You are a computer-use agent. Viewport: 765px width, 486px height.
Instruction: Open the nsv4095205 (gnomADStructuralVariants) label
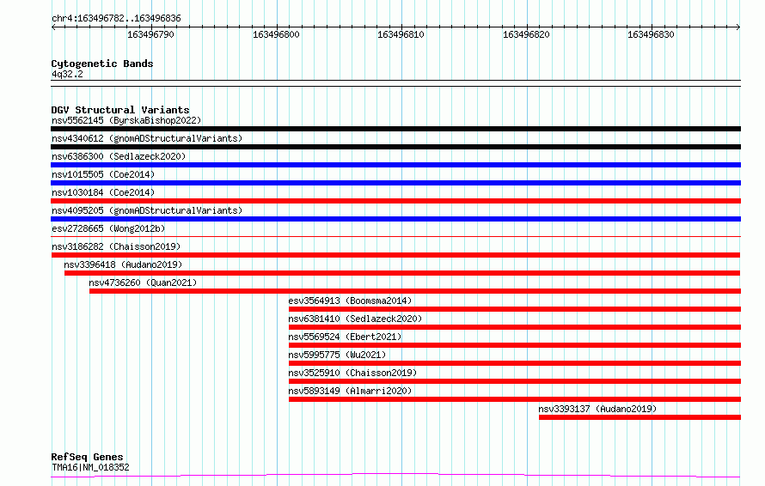pyautogui.click(x=147, y=210)
